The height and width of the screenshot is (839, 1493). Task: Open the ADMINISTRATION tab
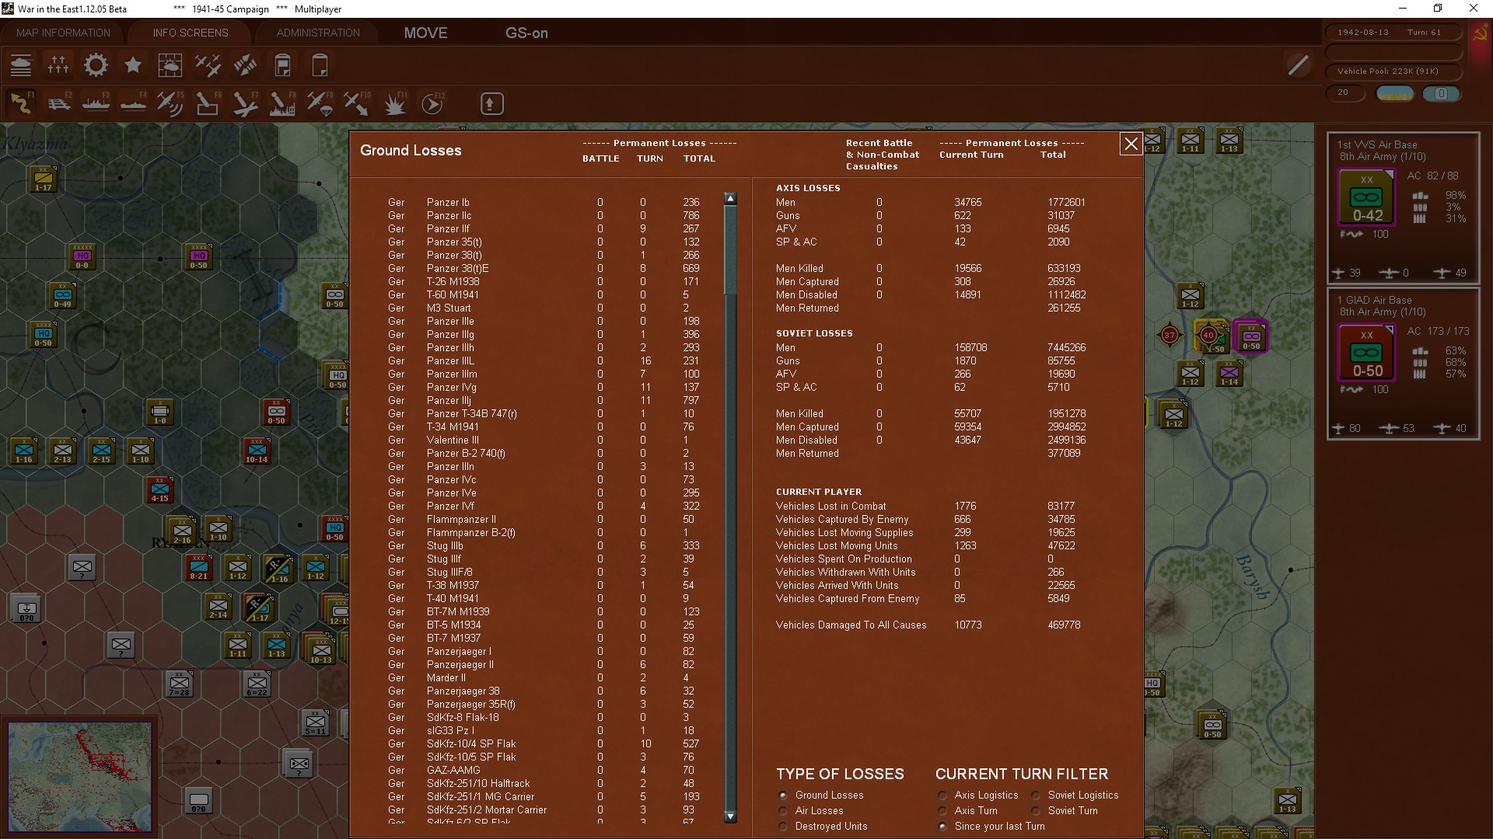318,33
